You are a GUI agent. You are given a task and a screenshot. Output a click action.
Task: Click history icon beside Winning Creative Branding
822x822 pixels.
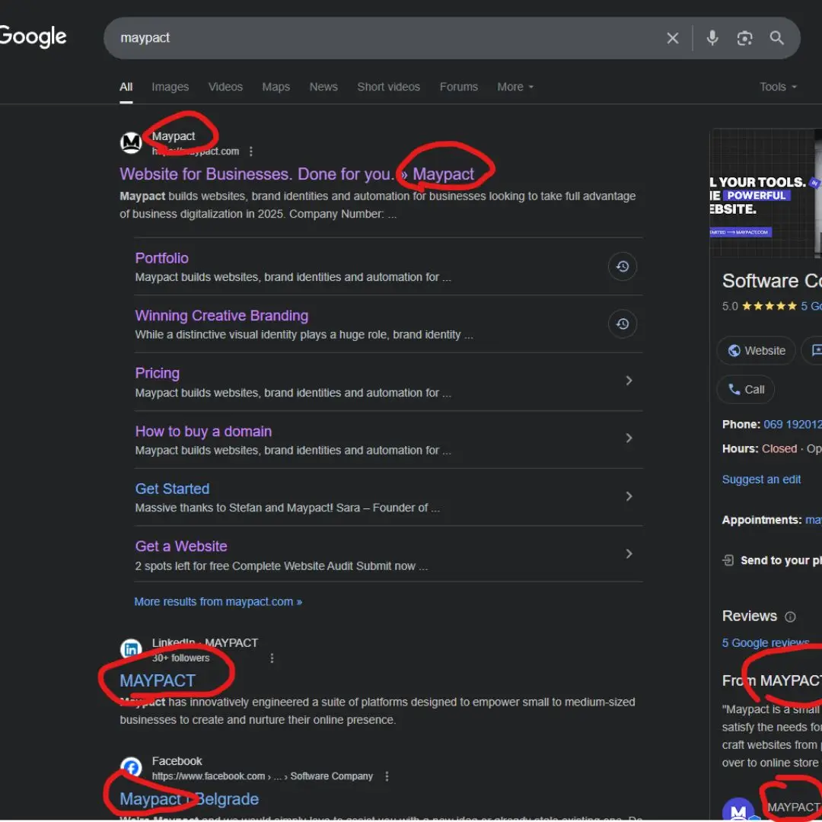coord(622,324)
